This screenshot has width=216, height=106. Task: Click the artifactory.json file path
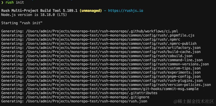[113, 48]
